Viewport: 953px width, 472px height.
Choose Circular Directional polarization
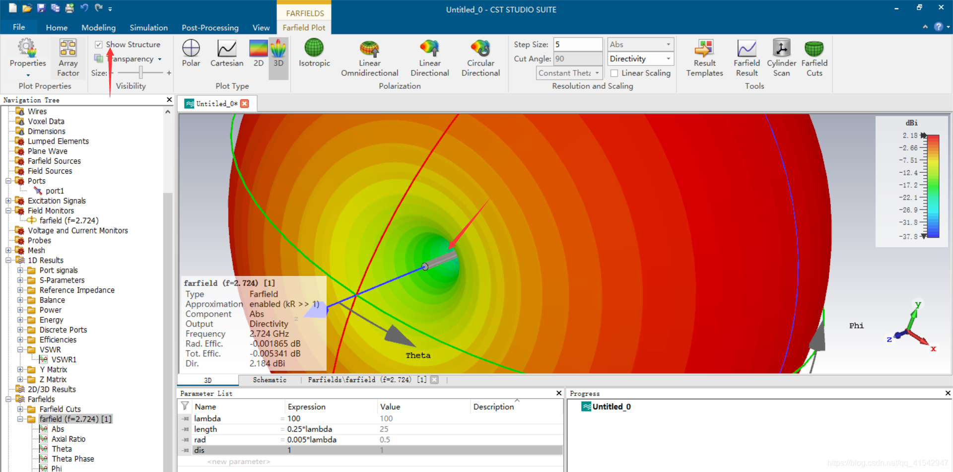(x=480, y=58)
